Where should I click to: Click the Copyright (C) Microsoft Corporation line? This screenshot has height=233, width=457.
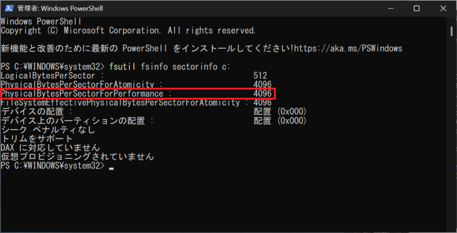click(x=129, y=30)
